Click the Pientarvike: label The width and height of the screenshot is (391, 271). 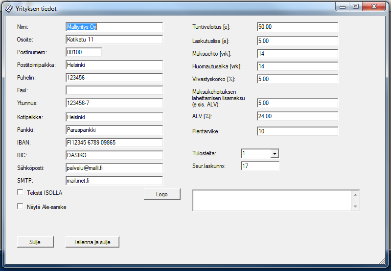click(206, 131)
